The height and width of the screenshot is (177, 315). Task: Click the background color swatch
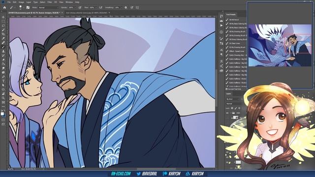coord(4,116)
